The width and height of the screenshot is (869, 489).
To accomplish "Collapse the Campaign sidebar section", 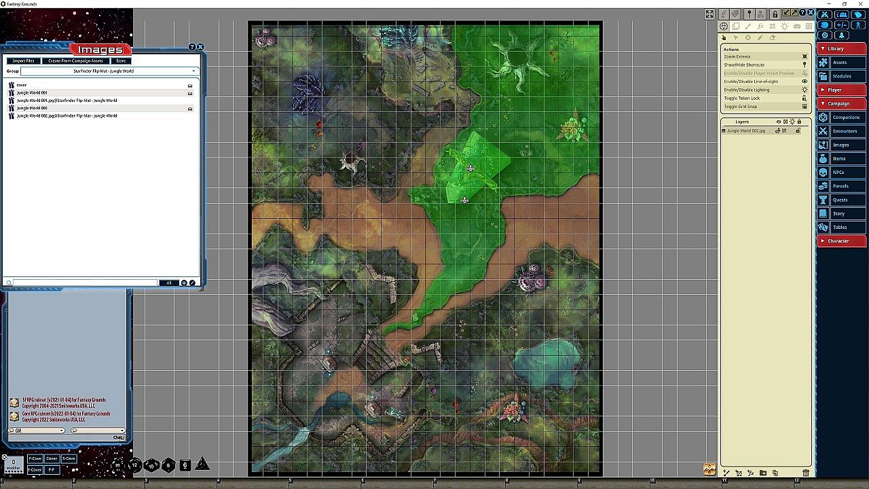I will pyautogui.click(x=842, y=103).
